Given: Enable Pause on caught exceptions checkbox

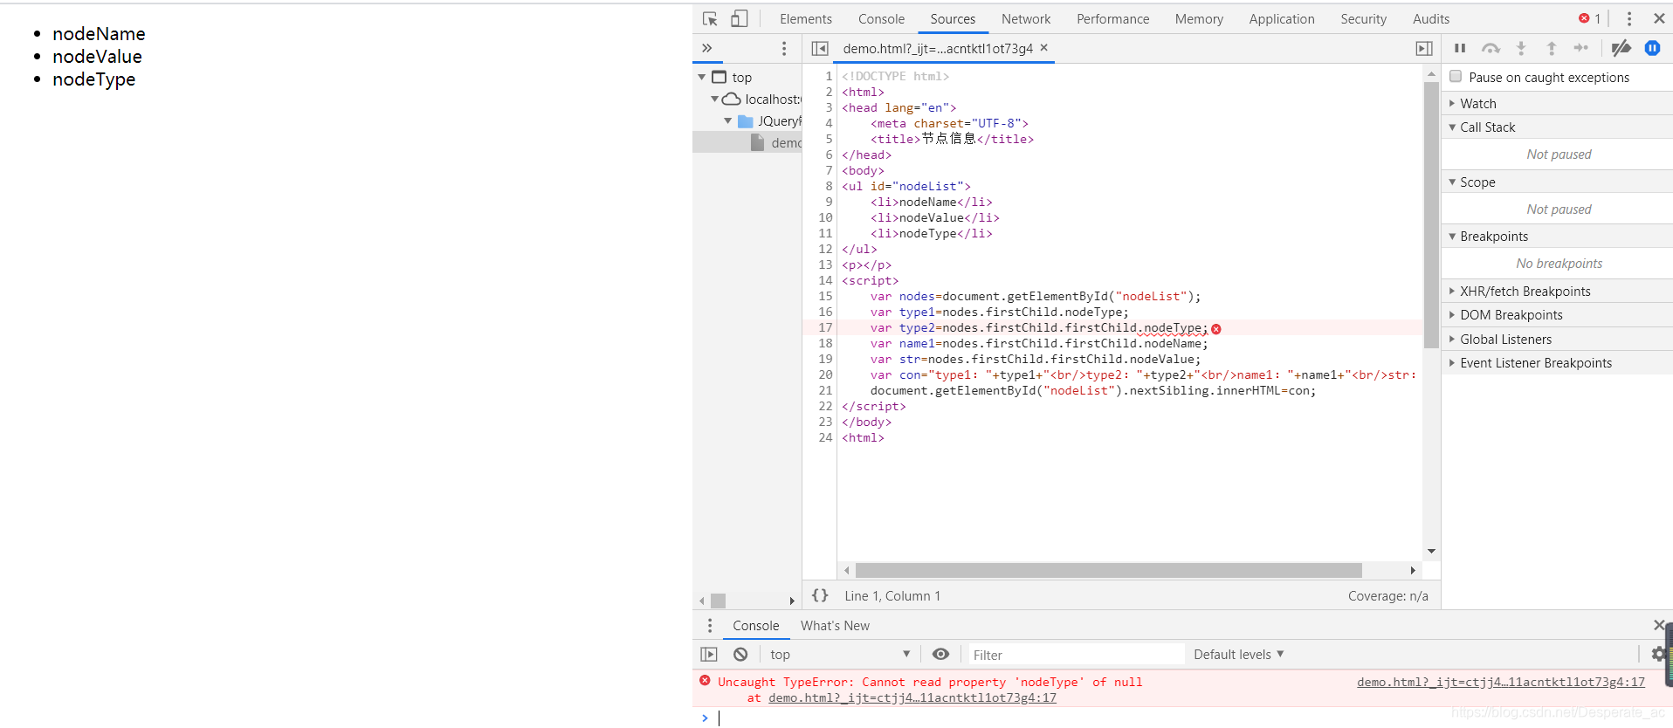Looking at the screenshot, I should point(1456,77).
